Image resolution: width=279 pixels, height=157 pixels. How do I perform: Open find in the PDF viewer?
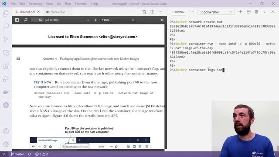(26, 20)
